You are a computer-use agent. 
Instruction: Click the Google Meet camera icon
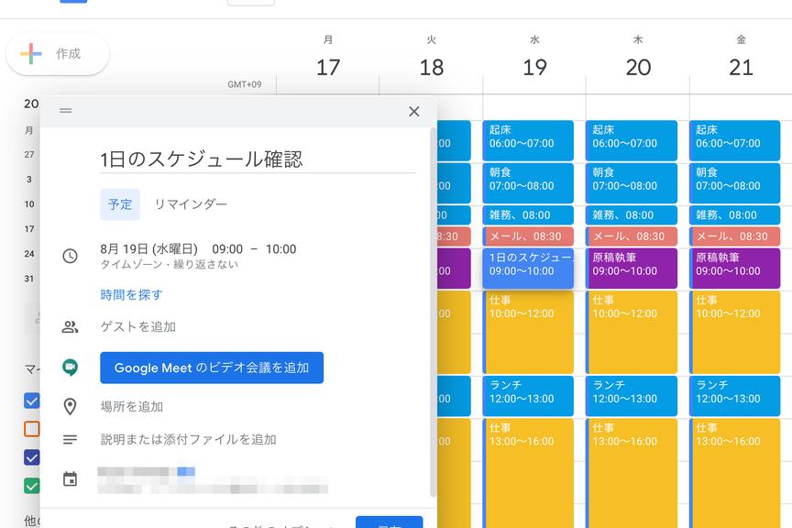click(71, 368)
